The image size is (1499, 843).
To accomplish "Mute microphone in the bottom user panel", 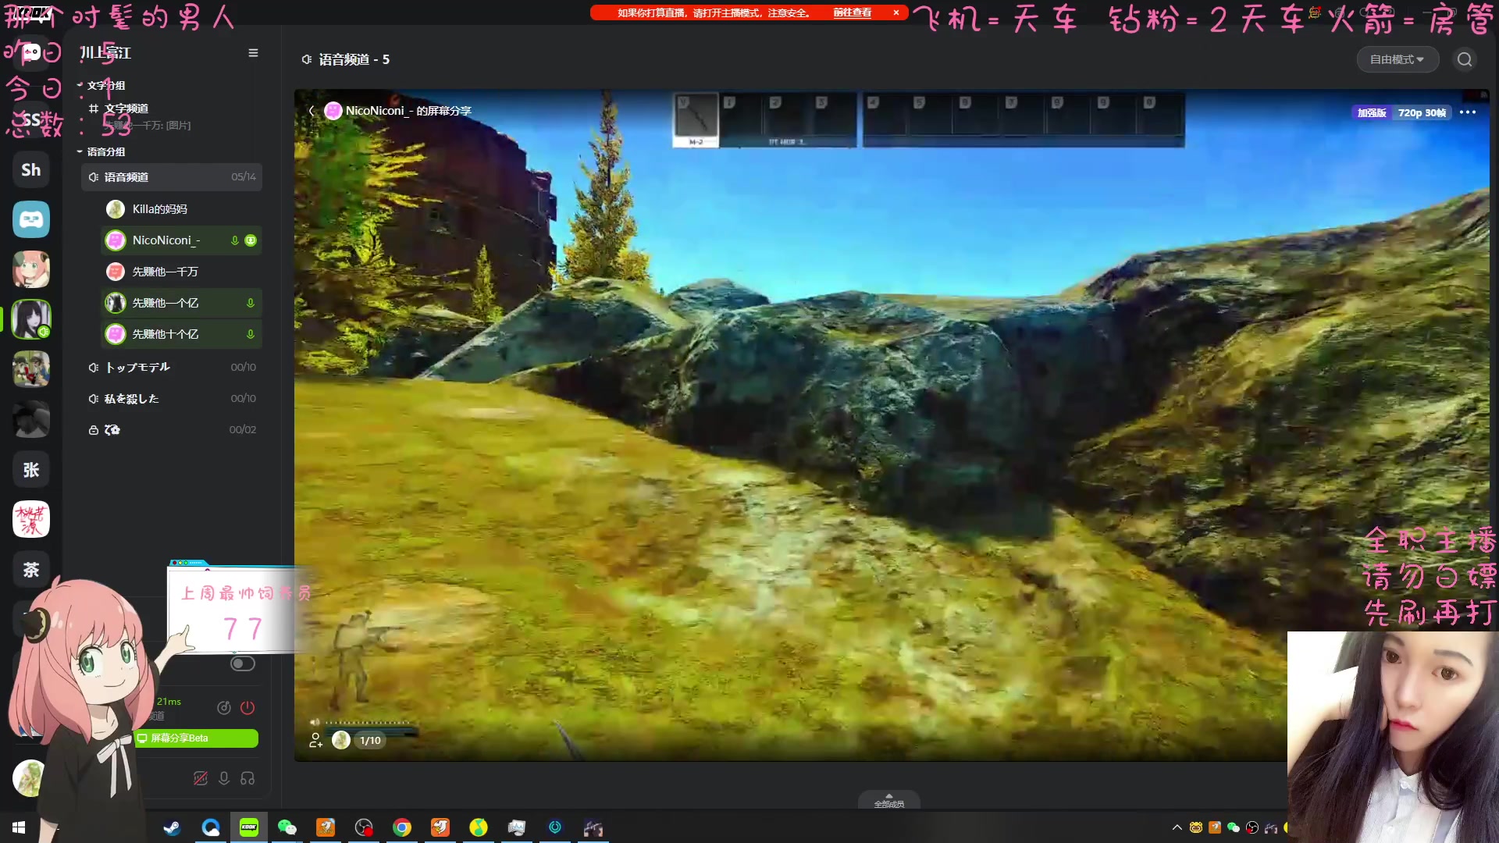I will pyautogui.click(x=224, y=778).
